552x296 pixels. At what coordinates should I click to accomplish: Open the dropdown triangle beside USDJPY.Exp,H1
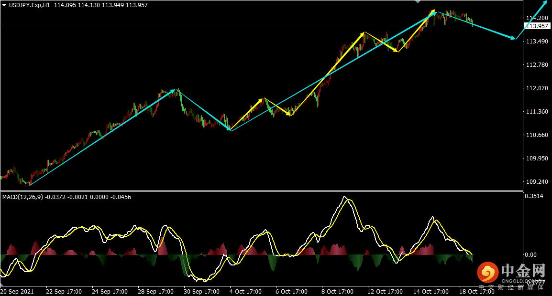pyautogui.click(x=4, y=5)
